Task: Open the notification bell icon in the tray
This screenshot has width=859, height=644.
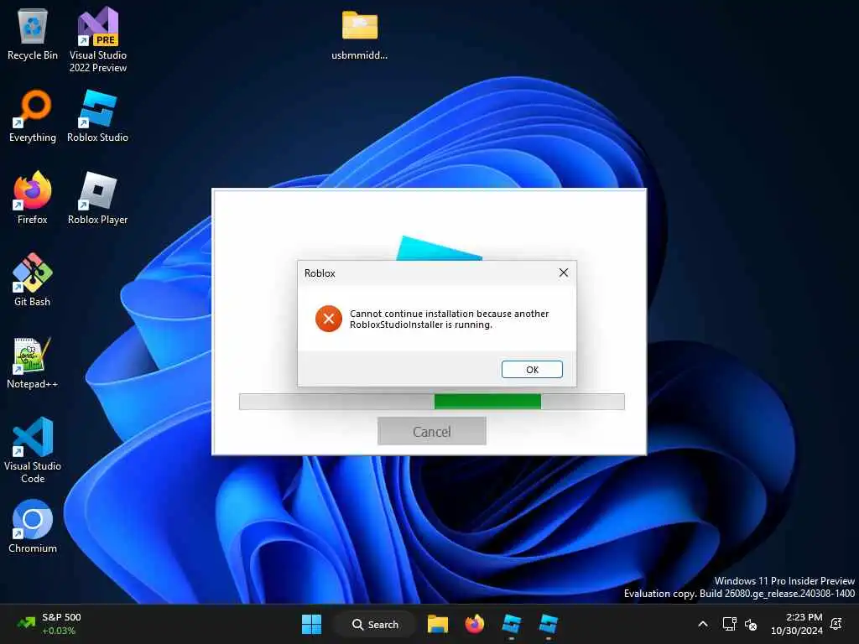Action: [x=836, y=624]
